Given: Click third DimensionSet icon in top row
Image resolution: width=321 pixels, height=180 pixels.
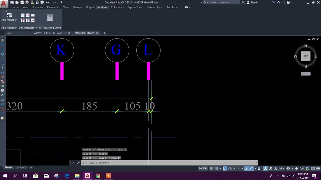Looking at the screenshot, I should pos(33,15).
